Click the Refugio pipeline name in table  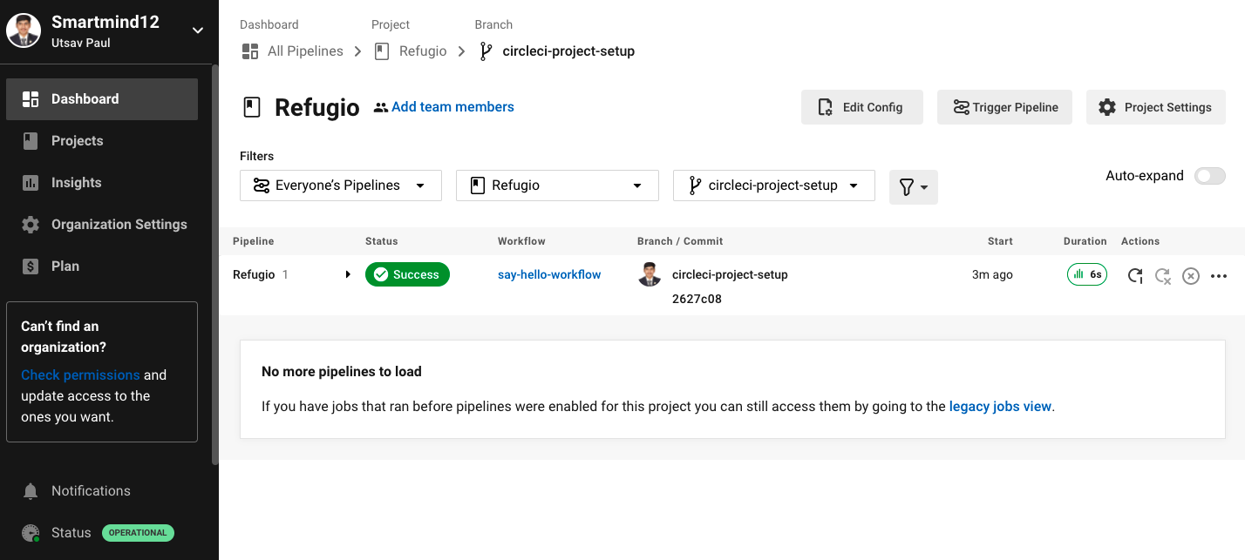[254, 274]
